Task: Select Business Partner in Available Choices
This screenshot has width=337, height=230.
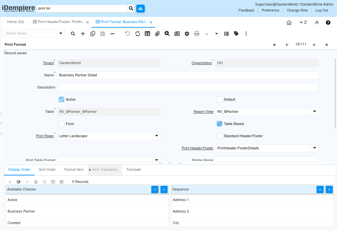Action: (87, 212)
